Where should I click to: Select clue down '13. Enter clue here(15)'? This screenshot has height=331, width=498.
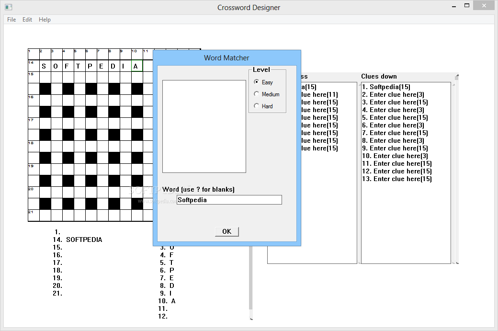point(397,179)
